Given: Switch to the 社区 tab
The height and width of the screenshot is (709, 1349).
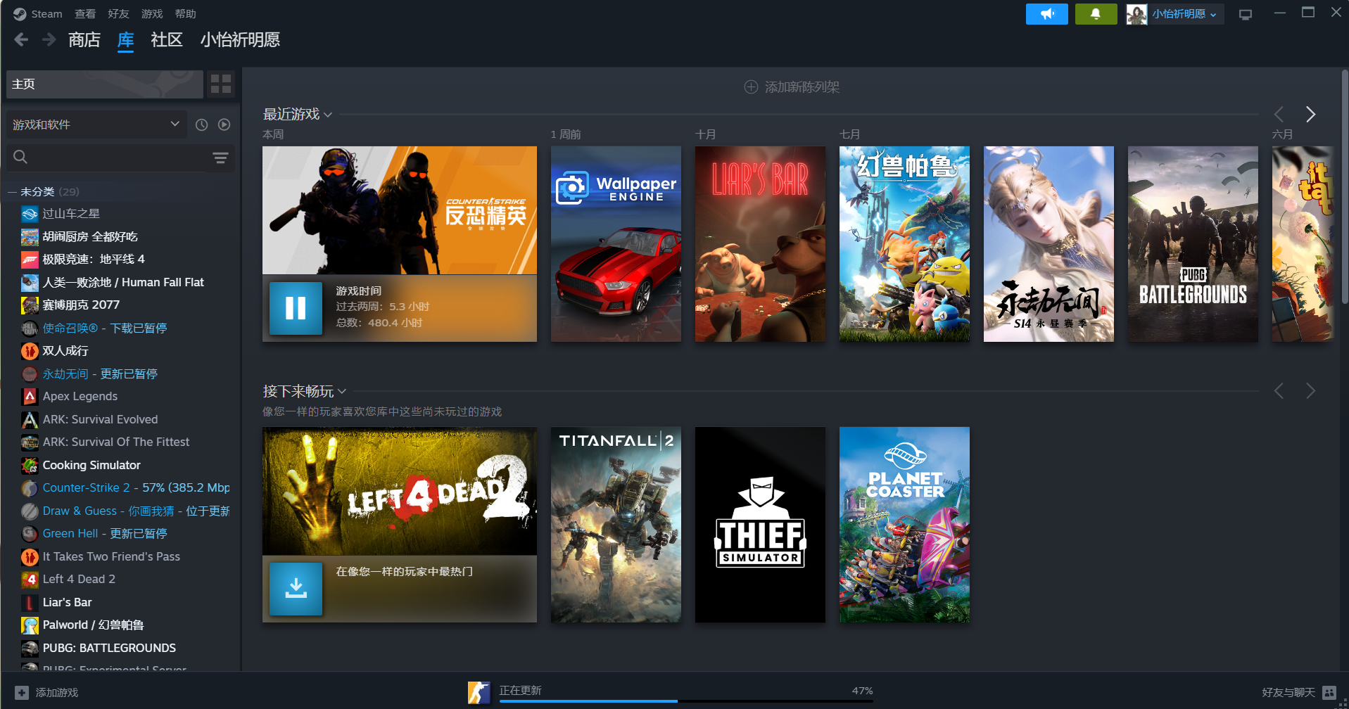Looking at the screenshot, I should [167, 39].
